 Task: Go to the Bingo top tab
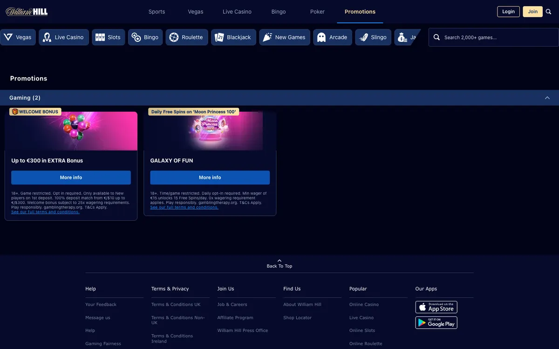pyautogui.click(x=279, y=12)
